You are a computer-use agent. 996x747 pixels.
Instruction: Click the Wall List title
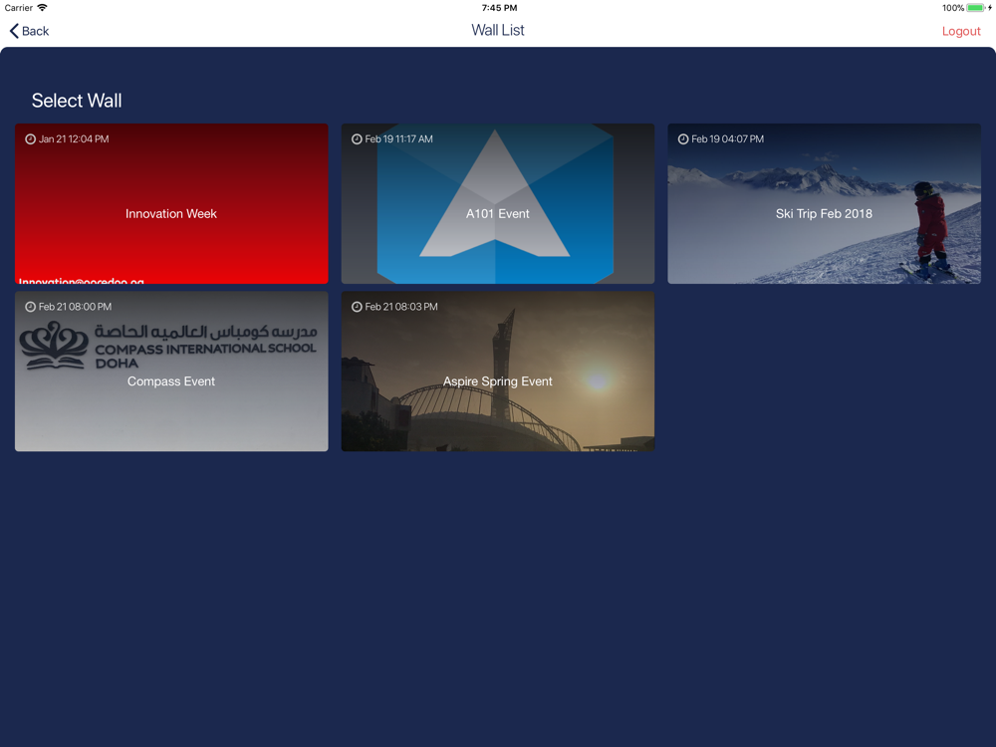497,31
